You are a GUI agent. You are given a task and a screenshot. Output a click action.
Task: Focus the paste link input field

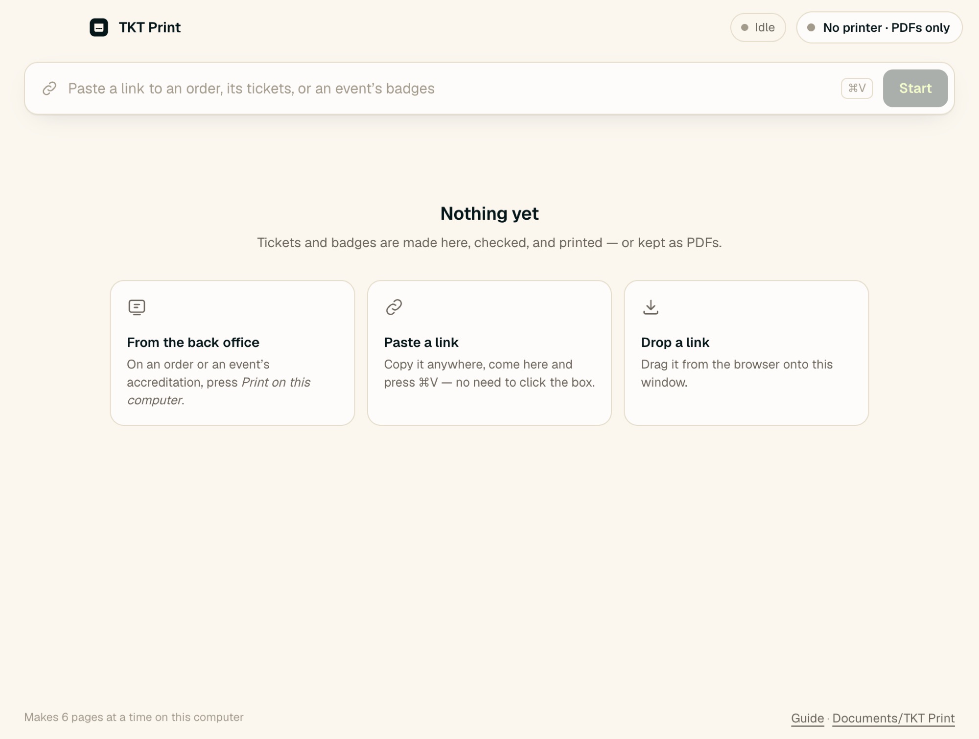click(x=450, y=89)
